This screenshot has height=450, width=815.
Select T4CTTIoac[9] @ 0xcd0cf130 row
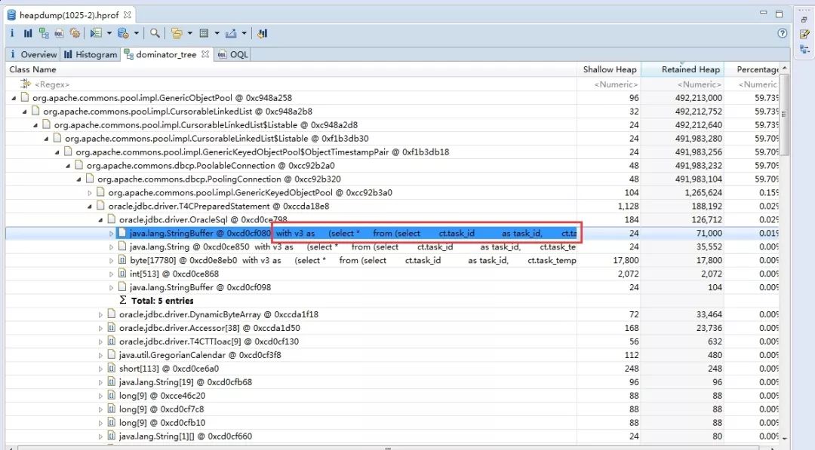tap(392, 341)
